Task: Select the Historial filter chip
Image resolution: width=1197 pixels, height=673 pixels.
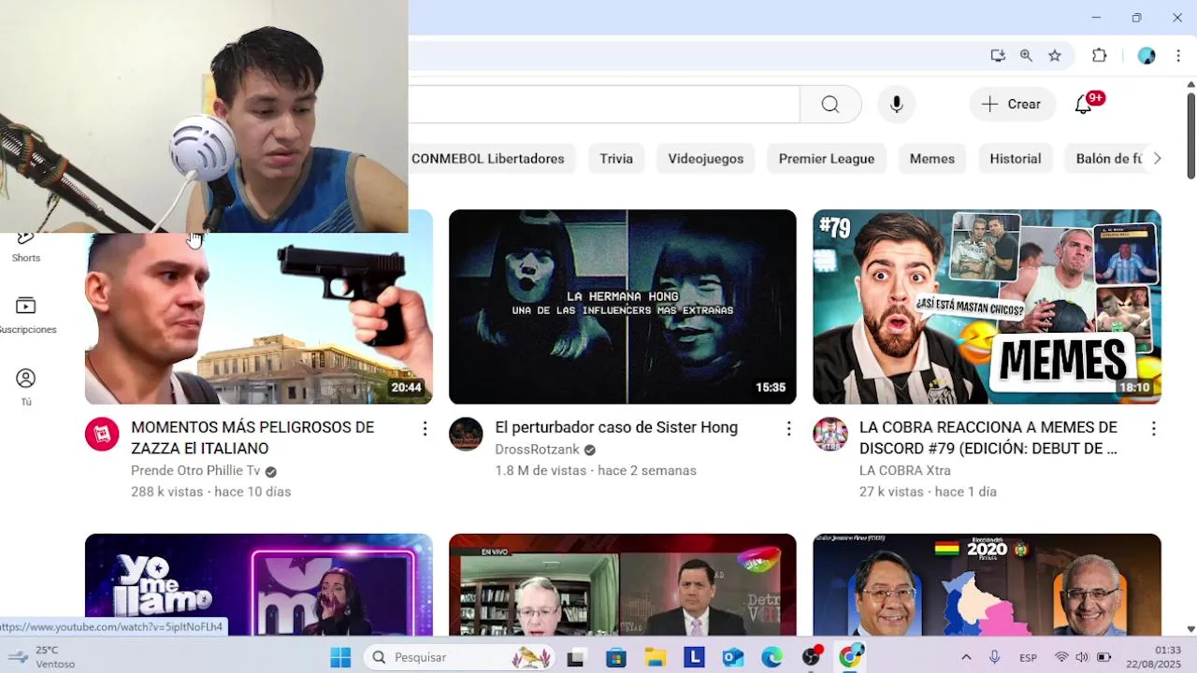Action: pyautogui.click(x=1016, y=159)
